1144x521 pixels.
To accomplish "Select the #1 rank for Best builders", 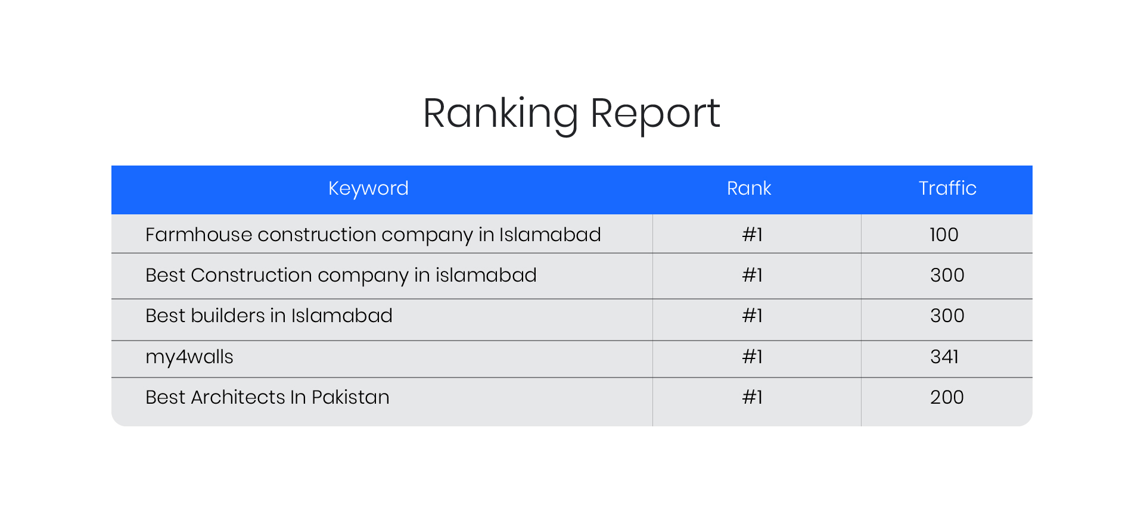I will [752, 316].
